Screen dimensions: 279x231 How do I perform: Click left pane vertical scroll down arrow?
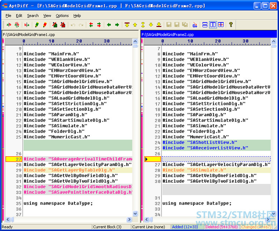(135, 213)
